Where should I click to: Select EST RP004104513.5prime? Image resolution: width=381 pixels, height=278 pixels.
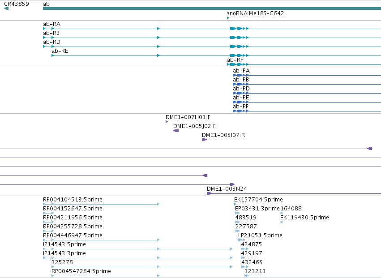click(x=73, y=200)
